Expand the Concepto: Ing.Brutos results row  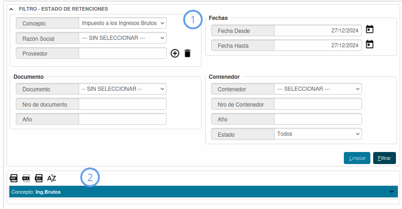[391, 192]
